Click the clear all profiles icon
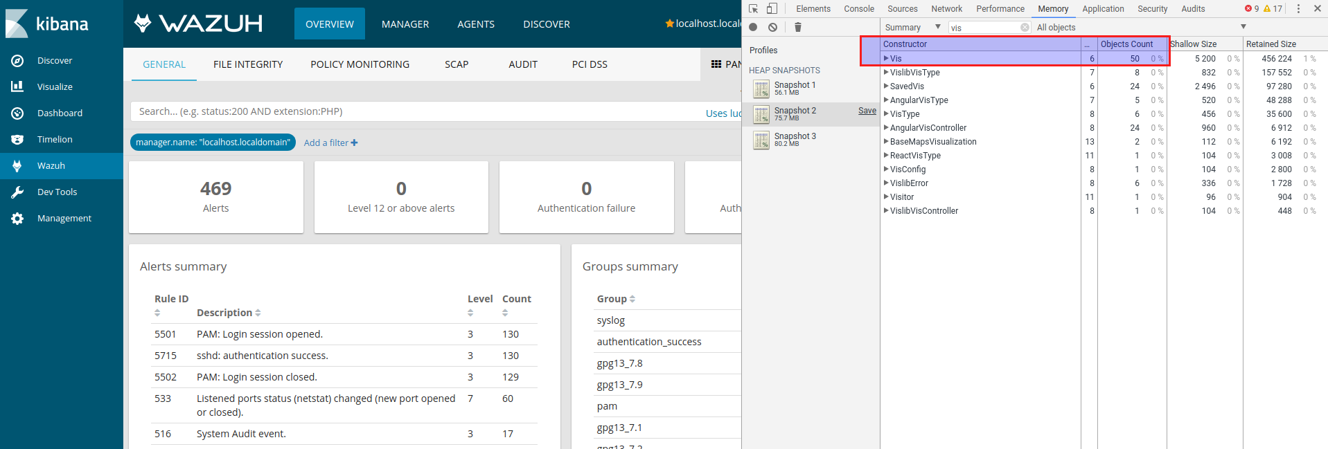 pyautogui.click(x=772, y=27)
